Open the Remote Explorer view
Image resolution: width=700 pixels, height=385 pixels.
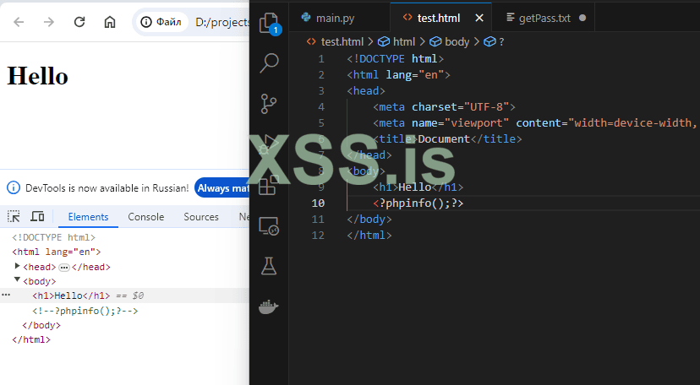click(269, 226)
